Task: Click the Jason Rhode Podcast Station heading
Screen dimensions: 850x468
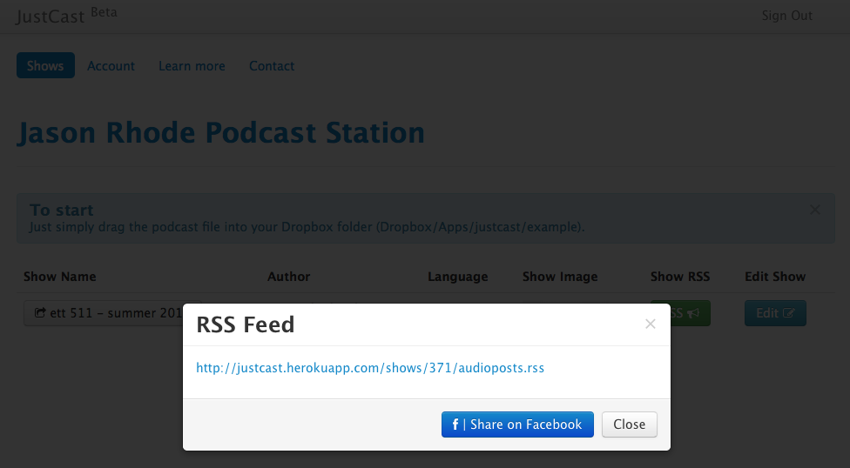Action: tap(220, 133)
